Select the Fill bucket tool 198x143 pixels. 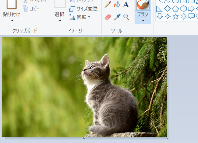click(117, 4)
